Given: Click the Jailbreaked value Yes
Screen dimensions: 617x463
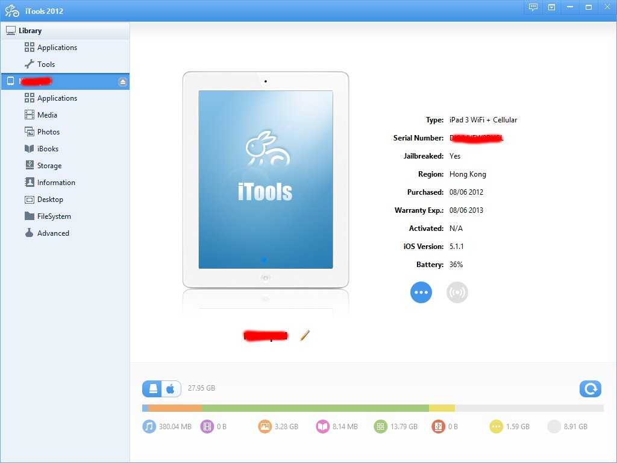Looking at the screenshot, I should [x=455, y=156].
